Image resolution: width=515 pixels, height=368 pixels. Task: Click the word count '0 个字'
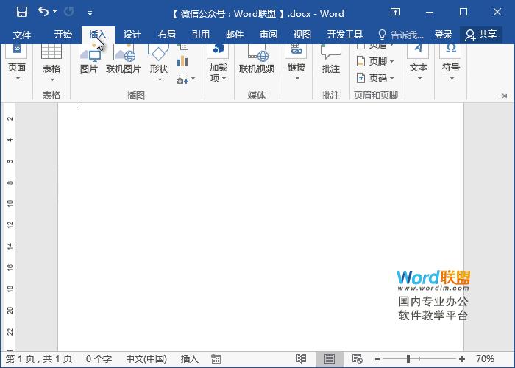point(99,359)
